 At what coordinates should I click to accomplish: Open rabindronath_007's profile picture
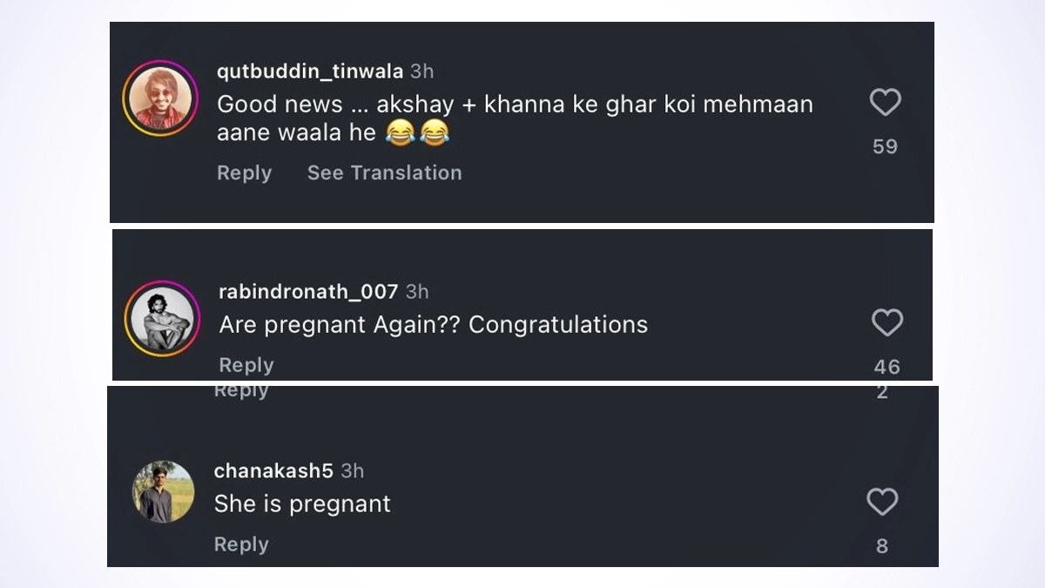click(x=163, y=318)
